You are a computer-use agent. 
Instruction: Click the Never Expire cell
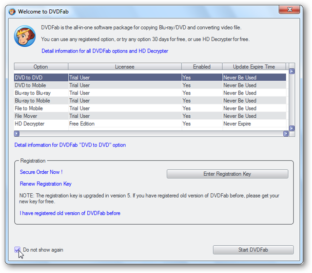point(254,124)
